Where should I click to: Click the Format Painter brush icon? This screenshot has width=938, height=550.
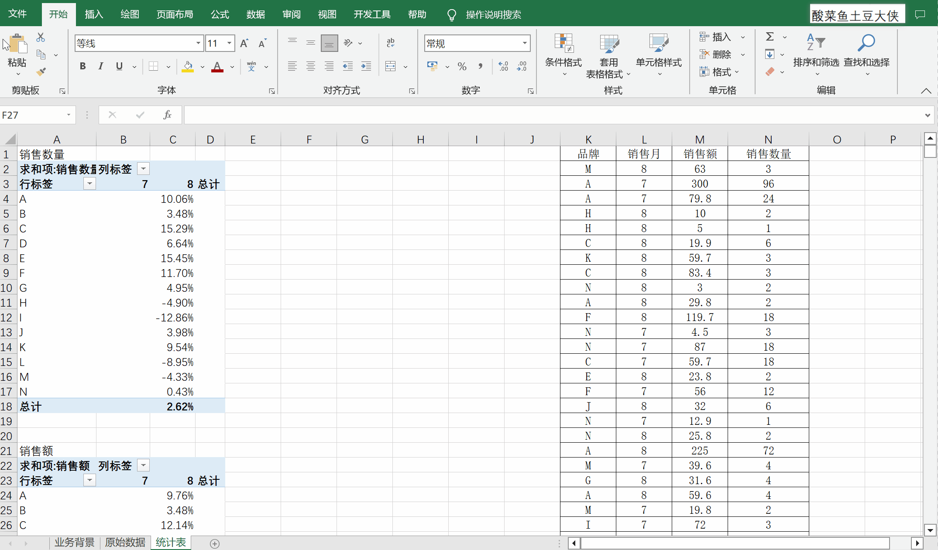click(x=41, y=72)
